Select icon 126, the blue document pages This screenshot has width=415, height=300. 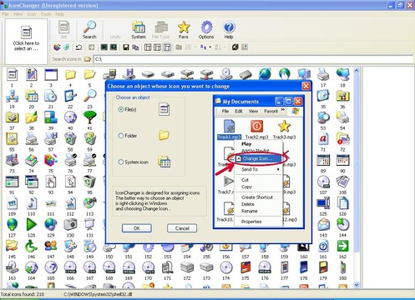coord(342,203)
